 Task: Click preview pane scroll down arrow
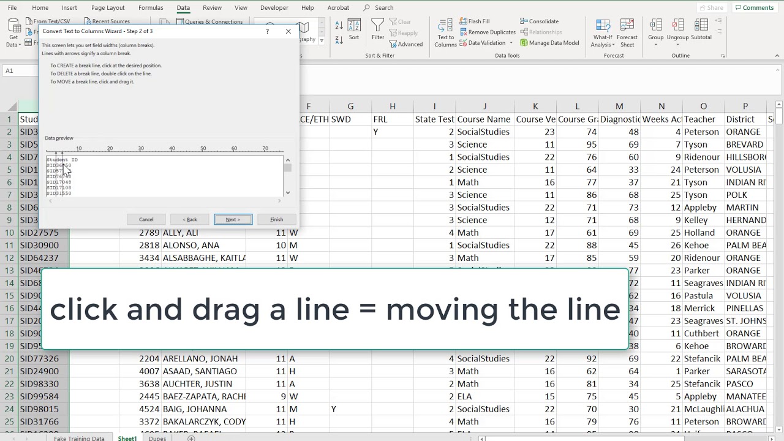(287, 192)
